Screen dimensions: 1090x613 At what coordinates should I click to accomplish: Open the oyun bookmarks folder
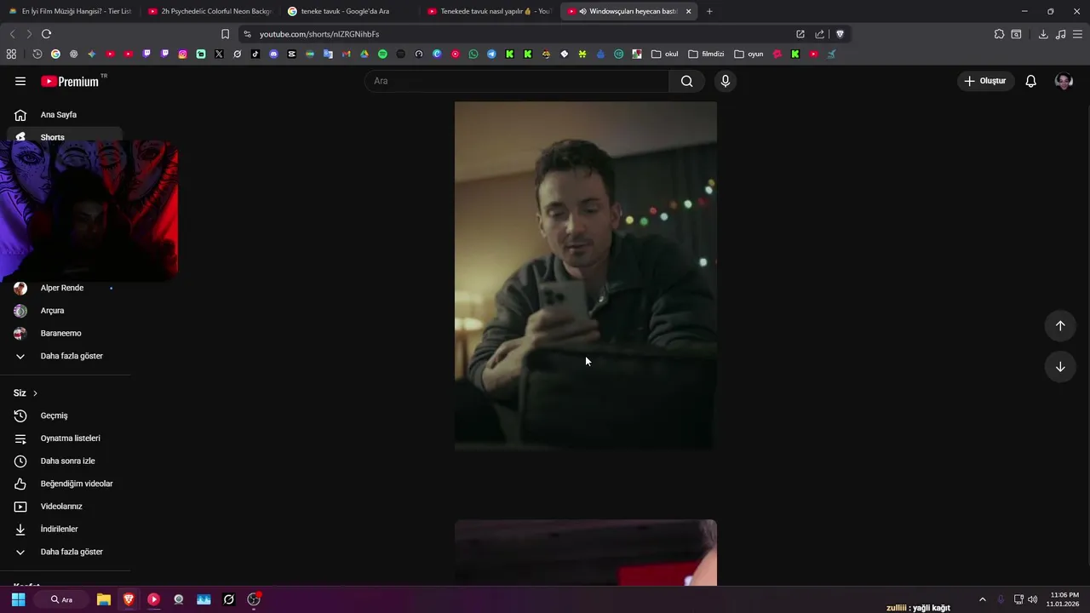pyautogui.click(x=749, y=54)
